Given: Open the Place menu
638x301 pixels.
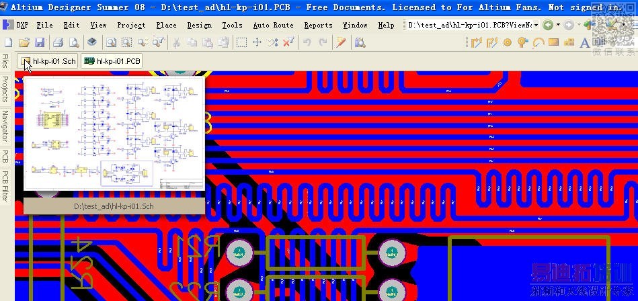Looking at the screenshot, I should [166, 26].
